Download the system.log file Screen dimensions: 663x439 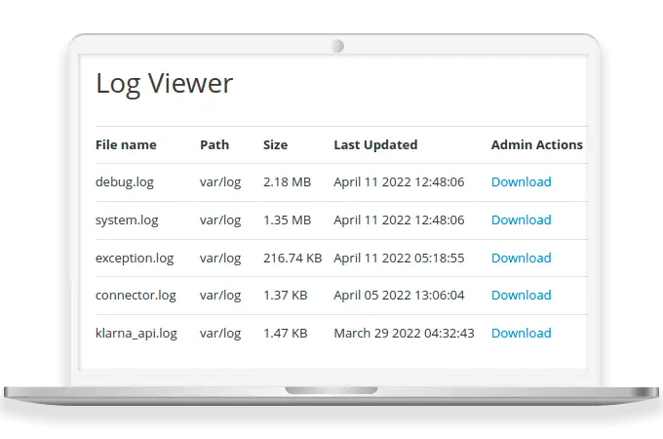521,220
